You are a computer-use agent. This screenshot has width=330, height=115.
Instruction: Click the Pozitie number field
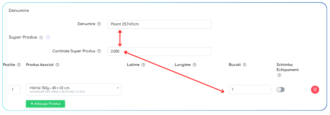(x=15, y=90)
